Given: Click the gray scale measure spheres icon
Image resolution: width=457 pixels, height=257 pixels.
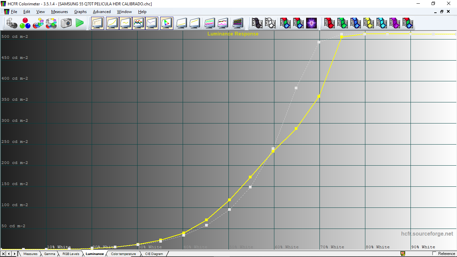Looking at the screenshot, I should tap(12, 23).
